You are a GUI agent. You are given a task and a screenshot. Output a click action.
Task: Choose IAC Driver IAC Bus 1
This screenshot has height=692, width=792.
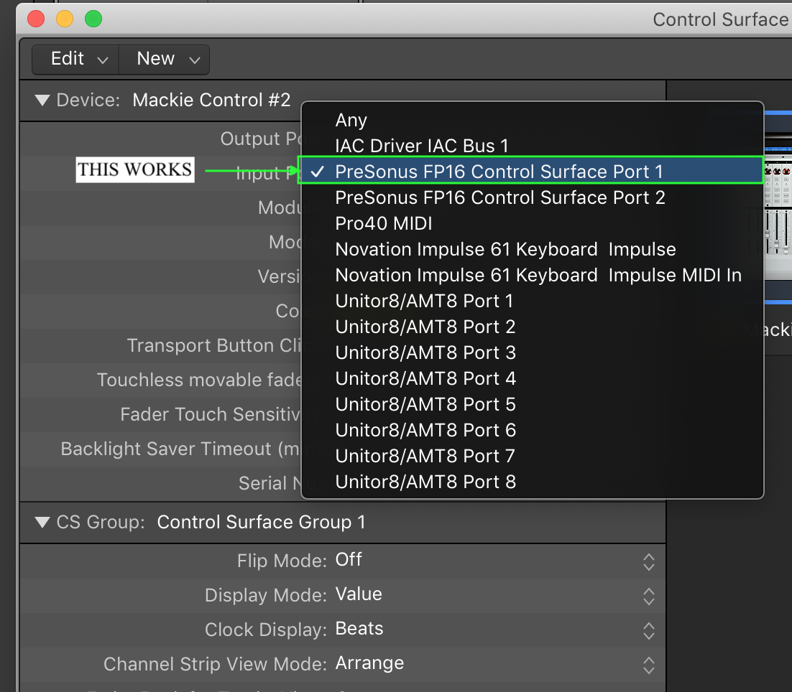(532, 146)
